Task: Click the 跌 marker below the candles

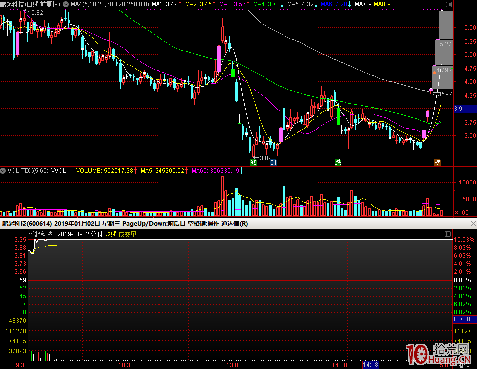Action: coord(338,162)
